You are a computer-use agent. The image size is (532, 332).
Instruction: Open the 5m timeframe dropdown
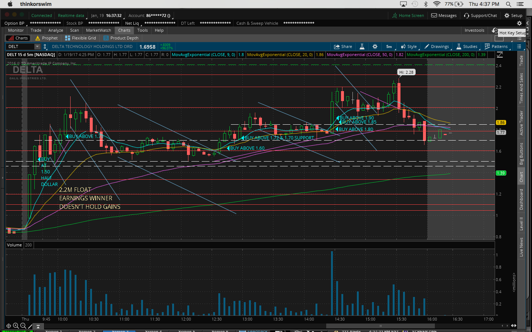[x=389, y=46]
